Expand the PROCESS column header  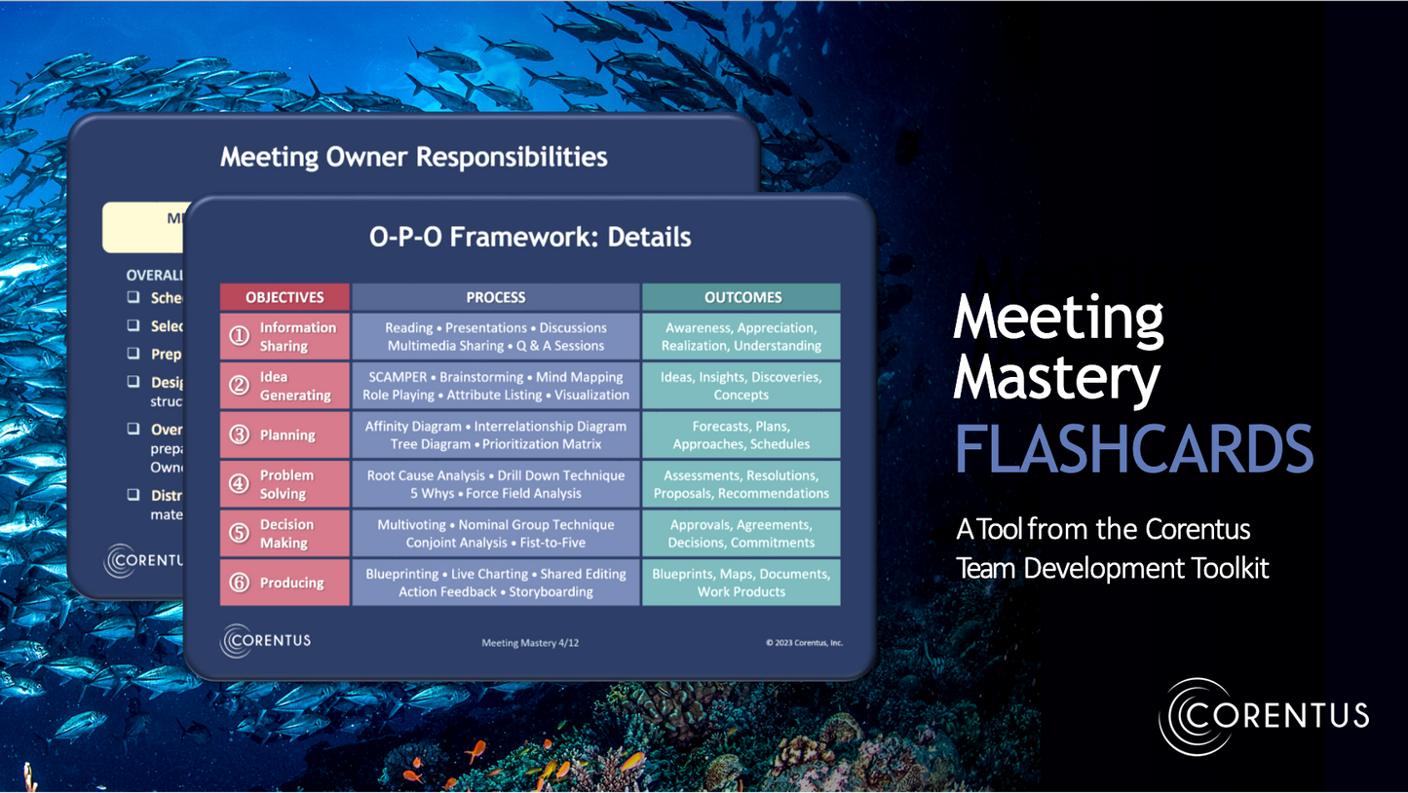[x=495, y=297]
